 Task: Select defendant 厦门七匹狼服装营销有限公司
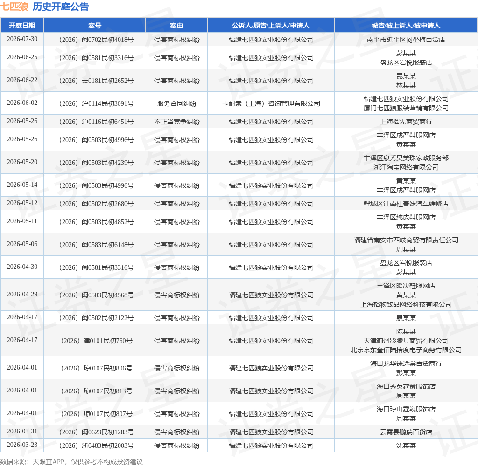406,108
